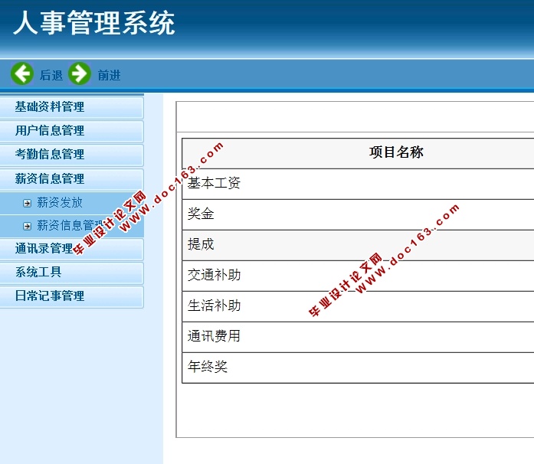The height and width of the screenshot is (464, 534).
Task: Click the green back arrow icon
Action: (x=22, y=74)
